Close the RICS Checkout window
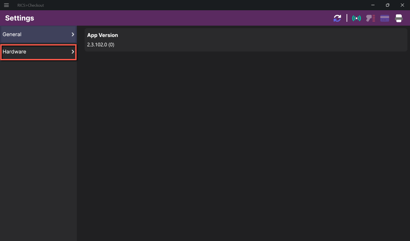The height and width of the screenshot is (241, 410). coord(402,5)
